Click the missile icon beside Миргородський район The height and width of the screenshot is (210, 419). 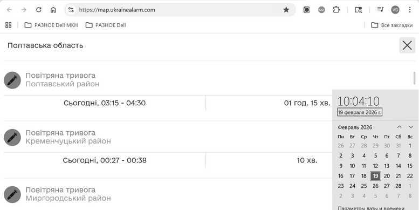(12, 194)
